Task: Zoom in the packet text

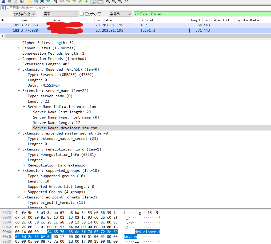Action: [108, 1]
